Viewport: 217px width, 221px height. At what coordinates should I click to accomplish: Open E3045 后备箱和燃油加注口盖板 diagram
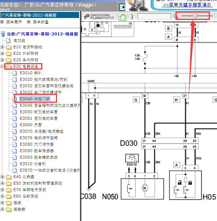pos(50,105)
